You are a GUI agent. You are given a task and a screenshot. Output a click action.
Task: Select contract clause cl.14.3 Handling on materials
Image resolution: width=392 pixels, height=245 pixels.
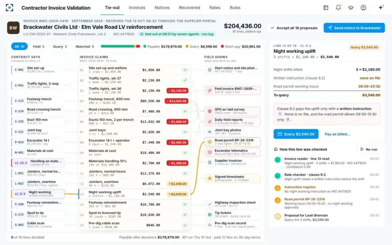(38, 163)
